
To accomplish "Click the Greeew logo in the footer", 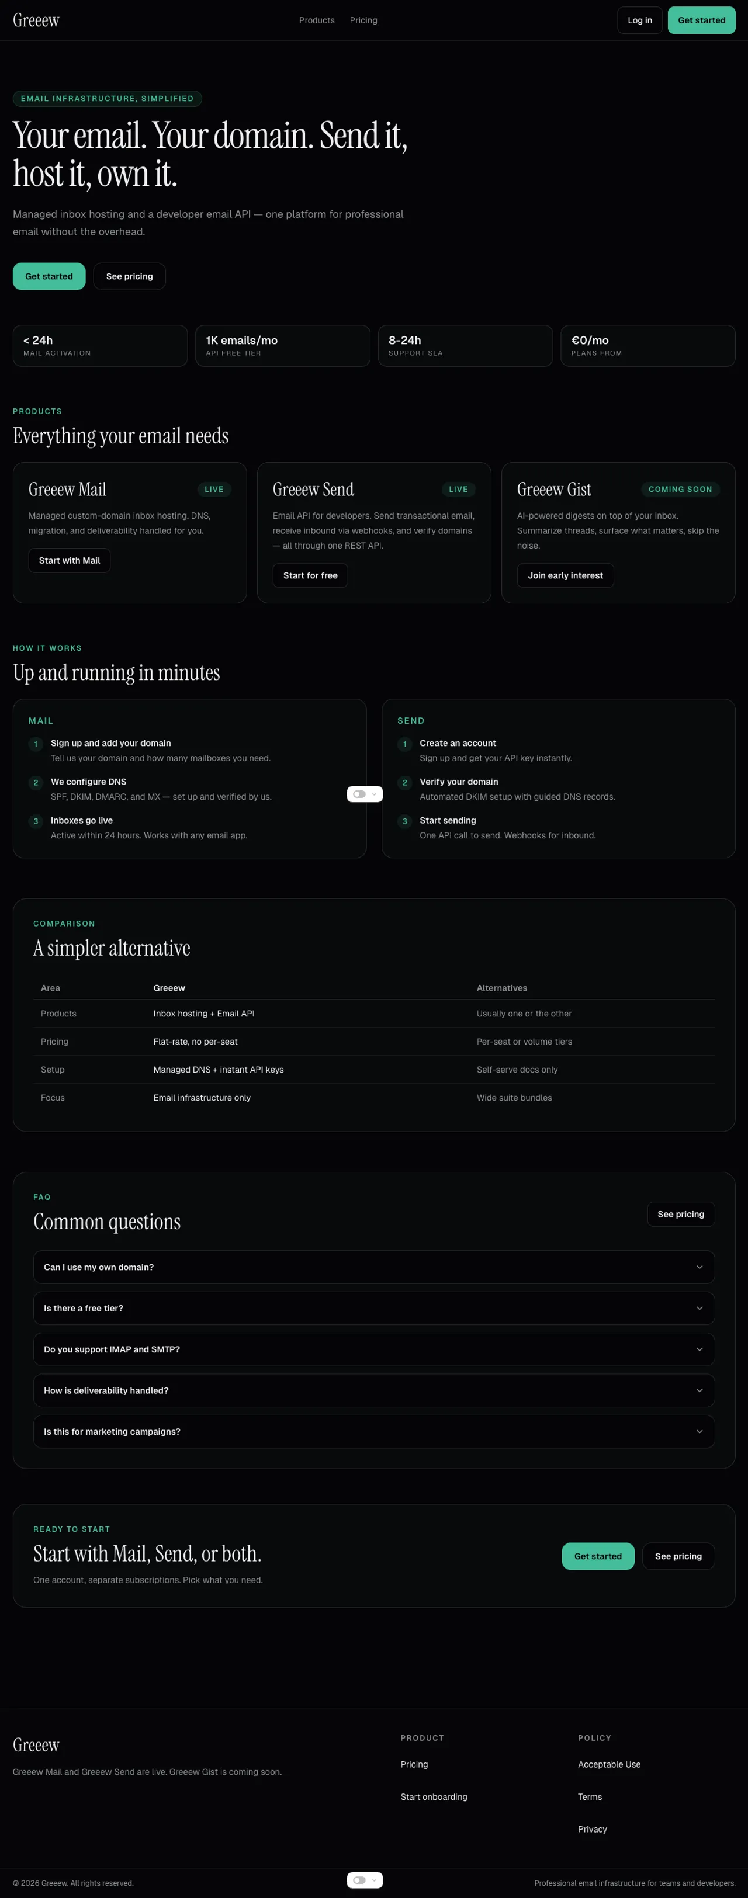I will 36,1744.
